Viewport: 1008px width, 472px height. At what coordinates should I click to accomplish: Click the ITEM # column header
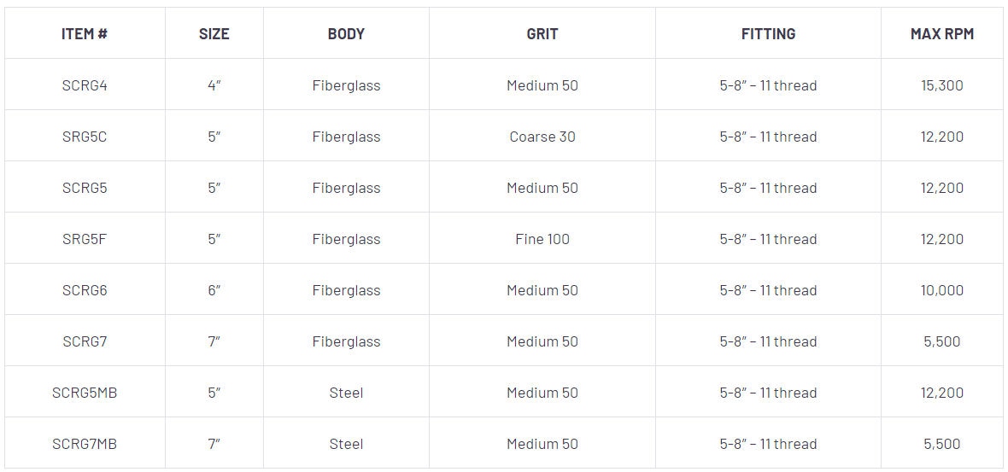(85, 34)
